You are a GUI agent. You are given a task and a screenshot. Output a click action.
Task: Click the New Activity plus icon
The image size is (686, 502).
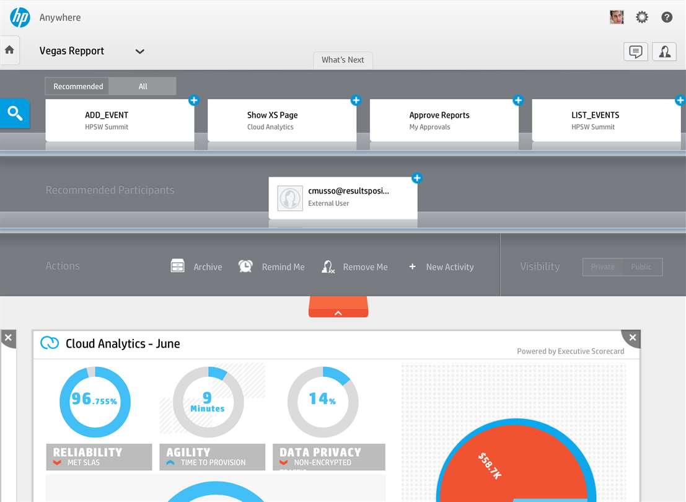[412, 266]
